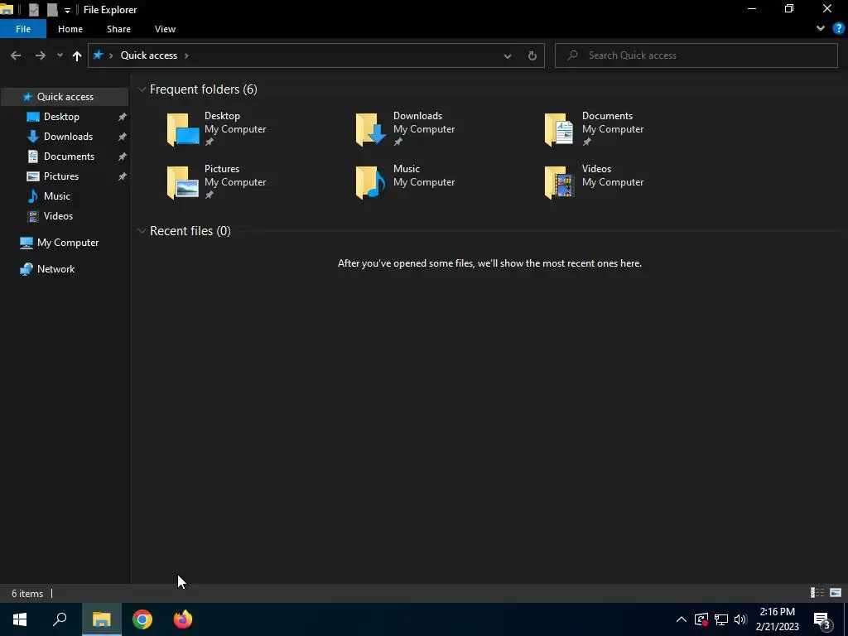The image size is (848, 636).
Task: Select the Pictures folder icon in Frequent folders
Action: point(183,183)
